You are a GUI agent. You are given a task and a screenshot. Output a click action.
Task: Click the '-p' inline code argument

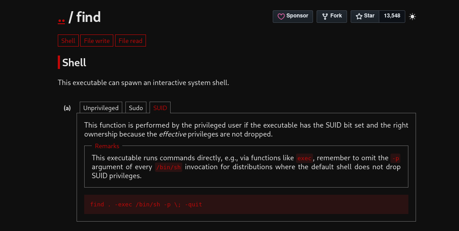tap(395, 158)
